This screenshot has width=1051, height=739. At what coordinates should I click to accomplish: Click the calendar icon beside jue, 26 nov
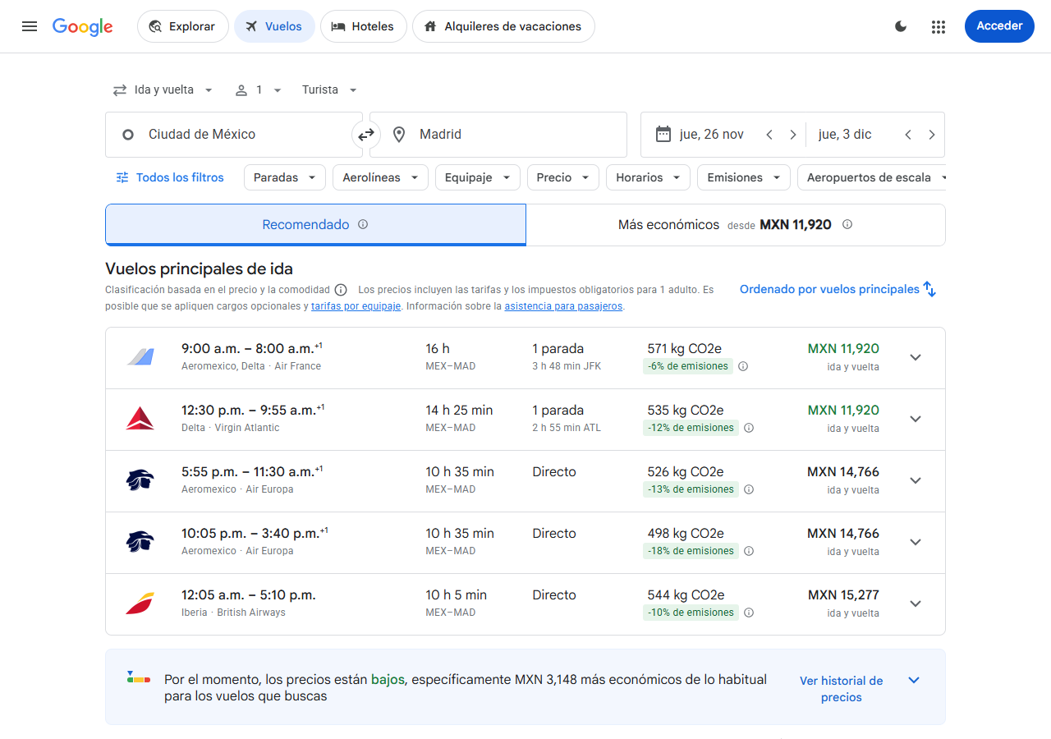pos(663,135)
